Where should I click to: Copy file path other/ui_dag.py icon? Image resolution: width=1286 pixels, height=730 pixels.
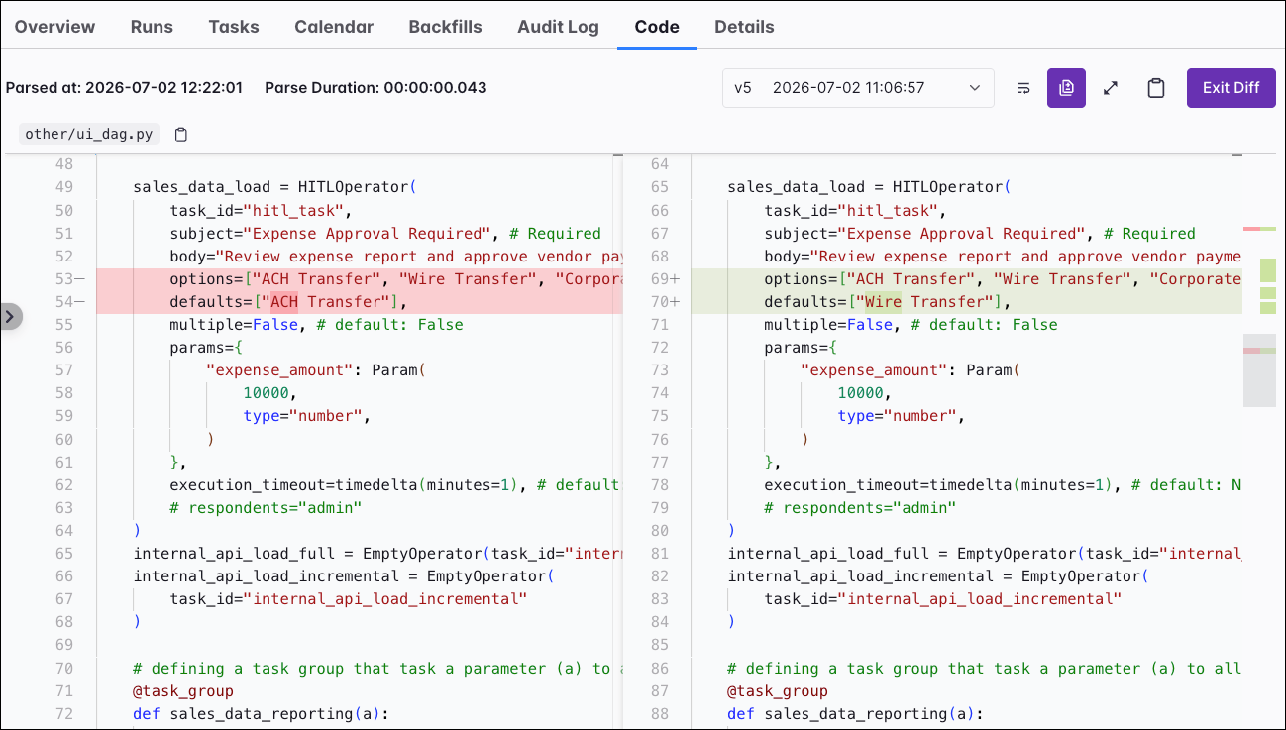[x=181, y=134]
